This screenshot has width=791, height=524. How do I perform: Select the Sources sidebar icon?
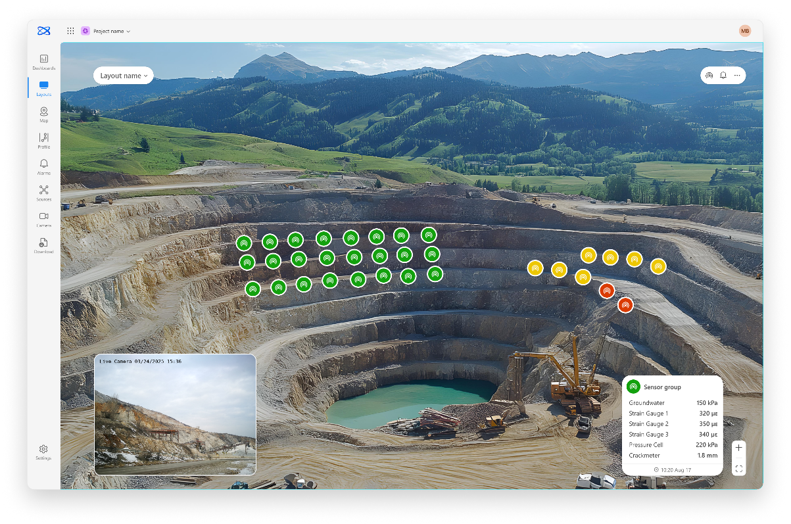(x=43, y=193)
